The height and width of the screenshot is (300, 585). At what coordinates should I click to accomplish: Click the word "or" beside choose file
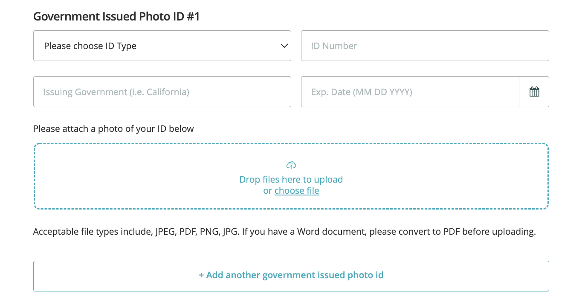point(267,191)
